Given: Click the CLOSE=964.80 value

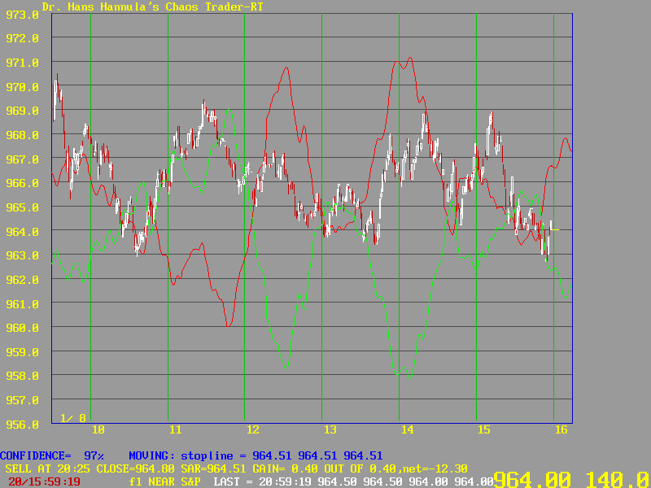Looking at the screenshot, I should pos(137,469).
